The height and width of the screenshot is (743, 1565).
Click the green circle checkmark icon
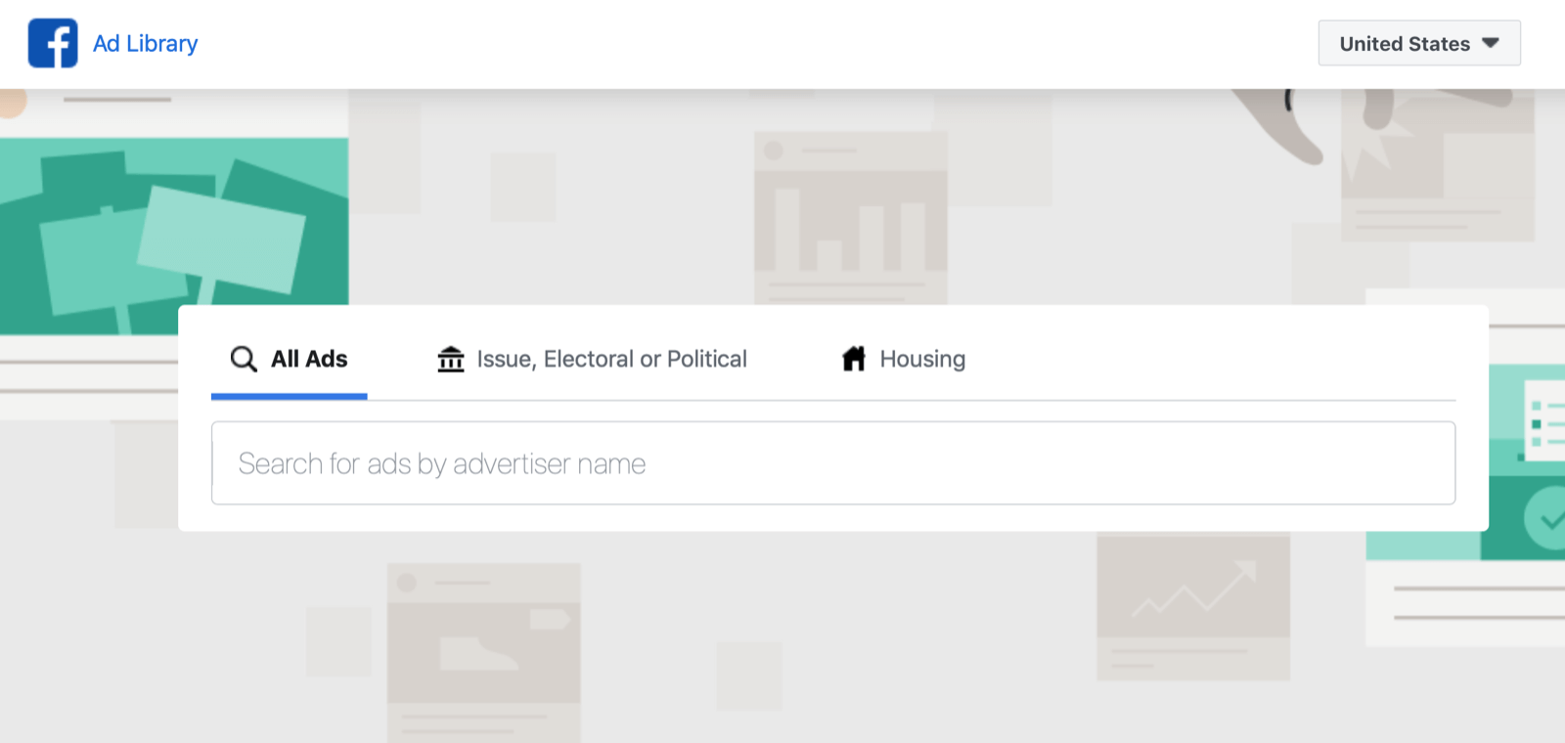click(x=1547, y=519)
